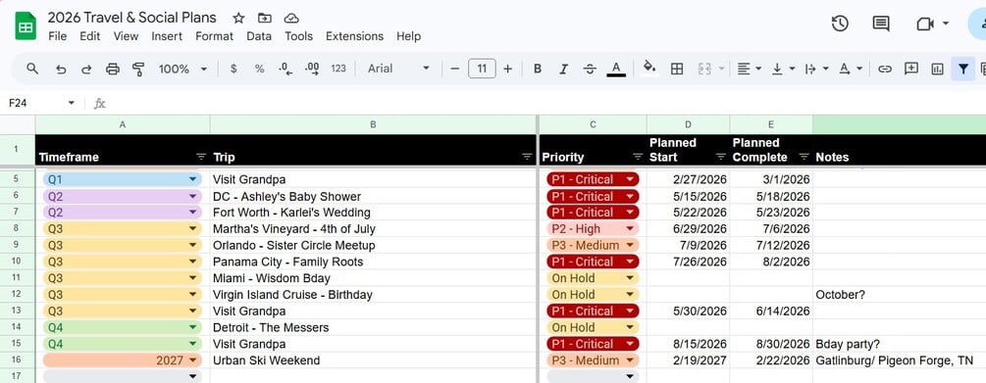
Task: Open text wrapping dropdown
Action: (817, 69)
